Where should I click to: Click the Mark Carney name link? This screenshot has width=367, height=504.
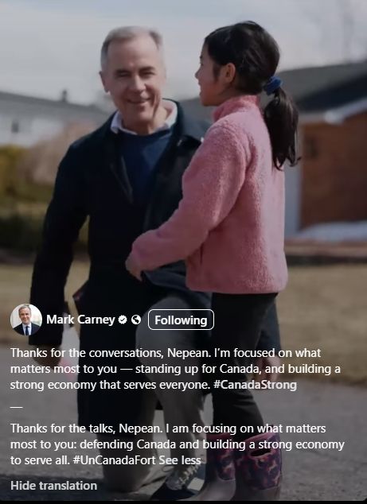[80, 320]
